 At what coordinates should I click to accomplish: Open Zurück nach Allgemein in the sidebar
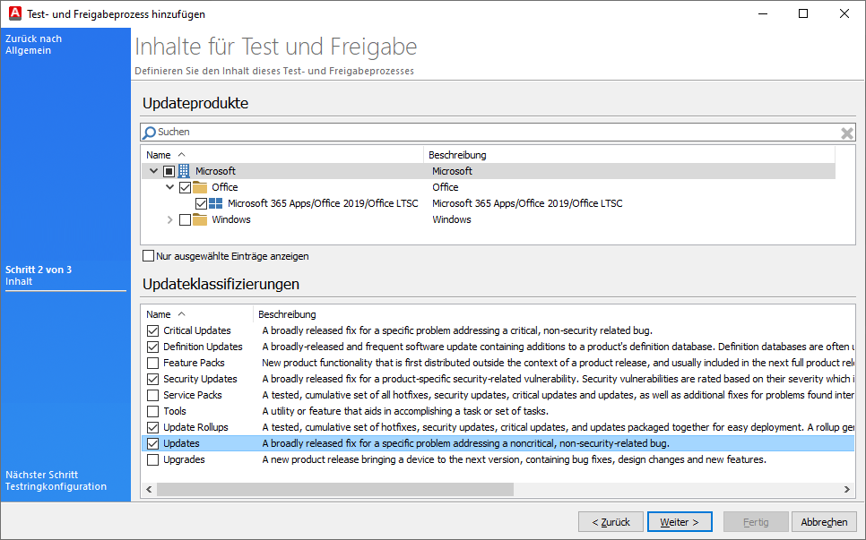36,44
